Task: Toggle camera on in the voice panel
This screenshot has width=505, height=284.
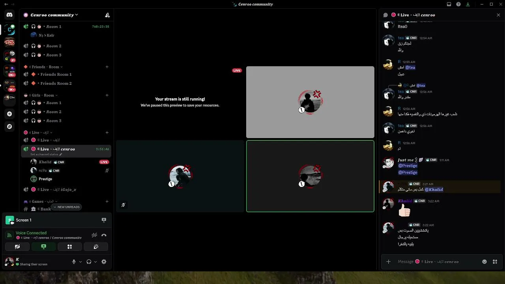Action: (17, 247)
